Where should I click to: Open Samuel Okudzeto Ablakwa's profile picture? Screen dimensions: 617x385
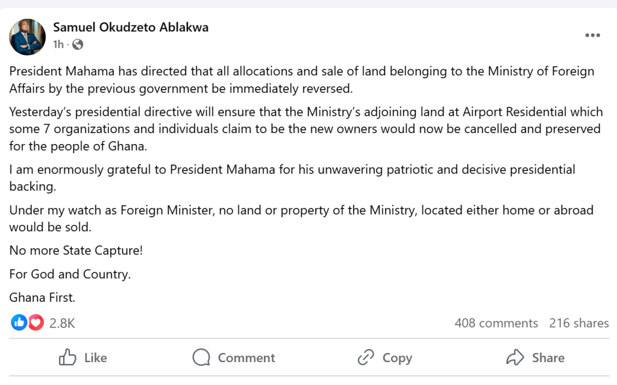click(28, 36)
